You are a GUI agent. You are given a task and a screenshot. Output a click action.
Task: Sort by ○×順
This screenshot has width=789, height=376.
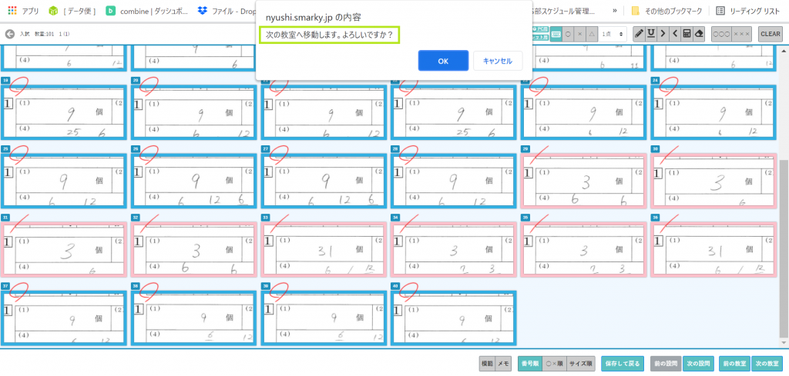coord(555,364)
